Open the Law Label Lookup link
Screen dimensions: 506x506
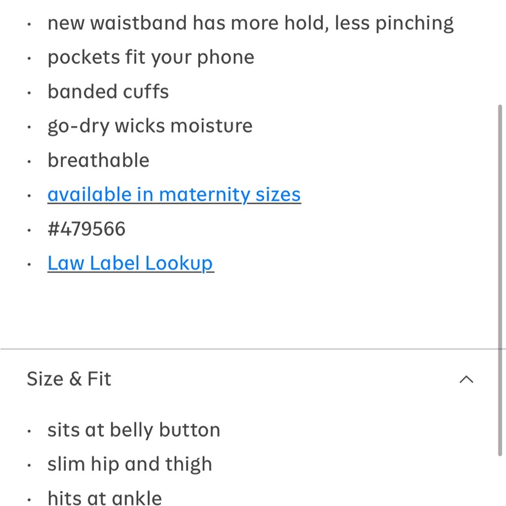[x=131, y=263]
